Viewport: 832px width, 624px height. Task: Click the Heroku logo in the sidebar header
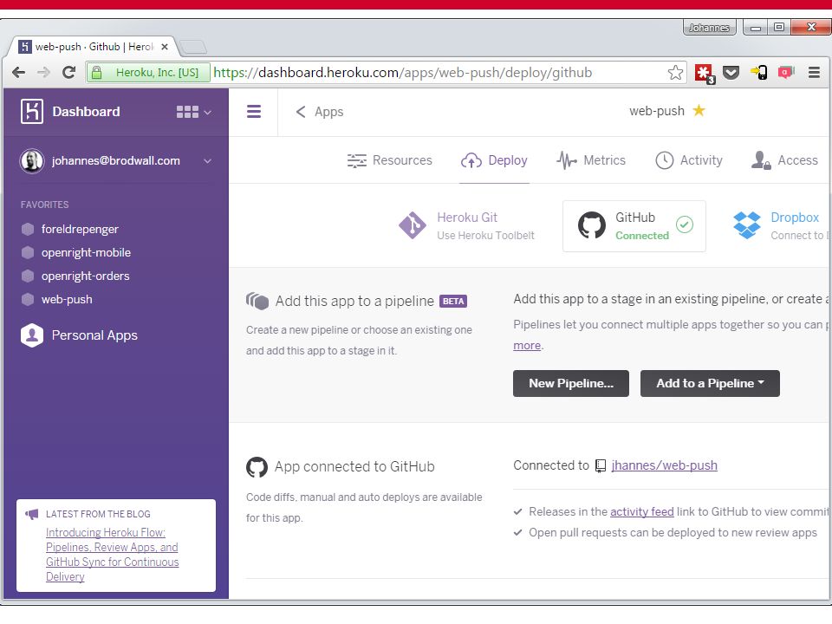(32, 112)
